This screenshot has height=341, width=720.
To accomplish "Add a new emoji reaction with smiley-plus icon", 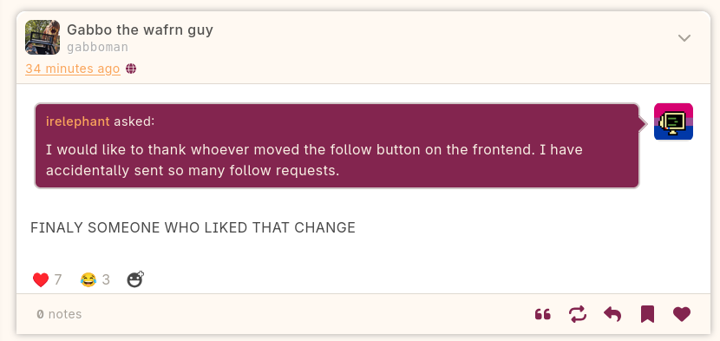I will click(135, 279).
